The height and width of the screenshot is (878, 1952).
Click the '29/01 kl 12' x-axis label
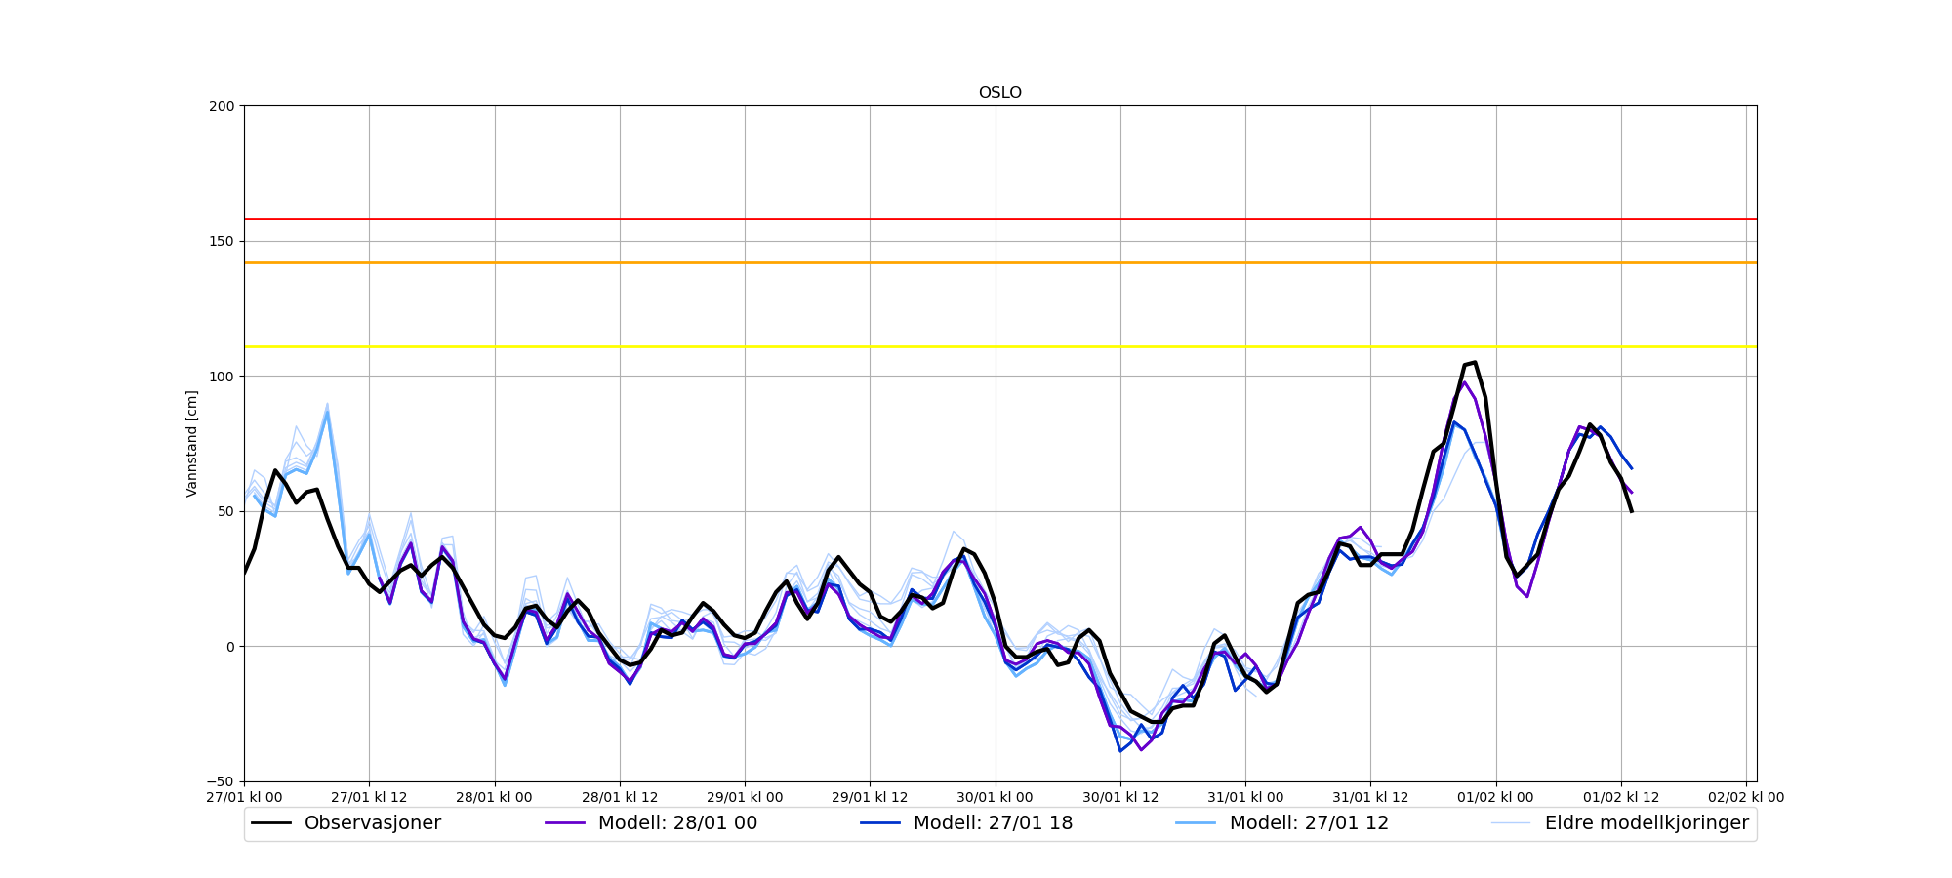coord(870,797)
